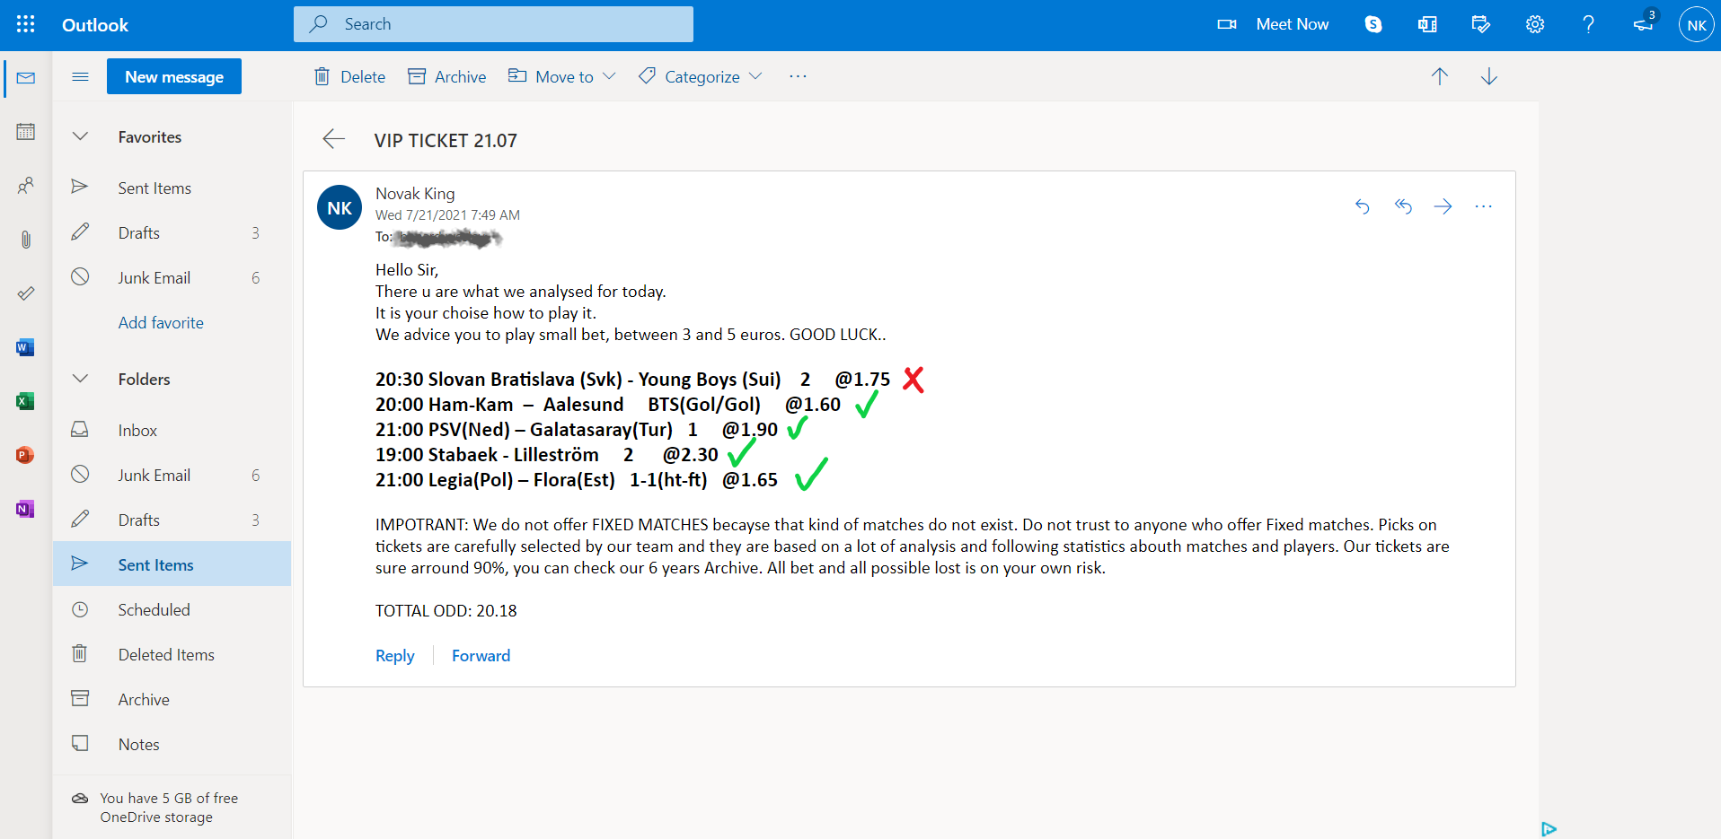
Task: Open the ad choices icon
Action: tap(1549, 829)
